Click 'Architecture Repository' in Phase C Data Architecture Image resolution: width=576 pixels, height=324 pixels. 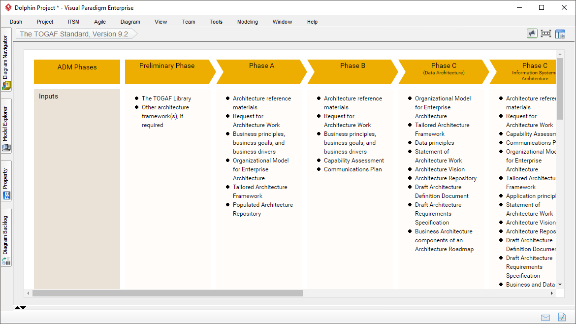pos(446,178)
